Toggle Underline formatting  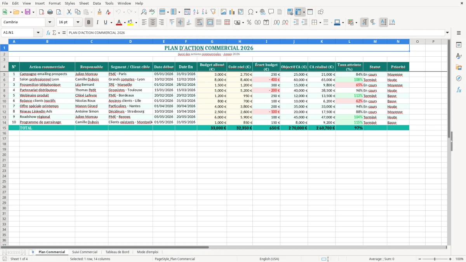click(x=105, y=23)
